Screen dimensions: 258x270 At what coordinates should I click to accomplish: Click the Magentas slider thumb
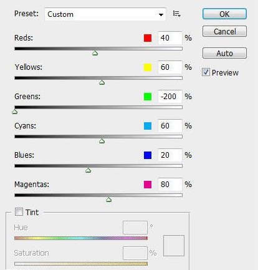pyautogui.click(x=108, y=200)
